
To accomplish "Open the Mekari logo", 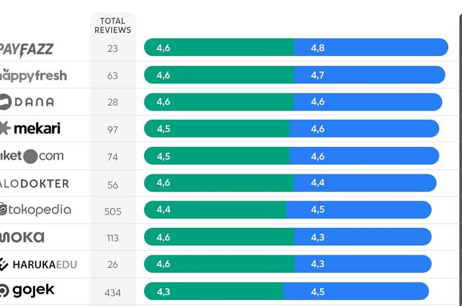I will (30, 128).
